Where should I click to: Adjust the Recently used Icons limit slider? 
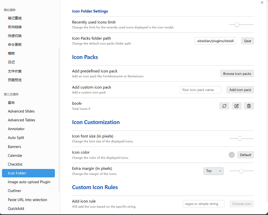coord(237,25)
